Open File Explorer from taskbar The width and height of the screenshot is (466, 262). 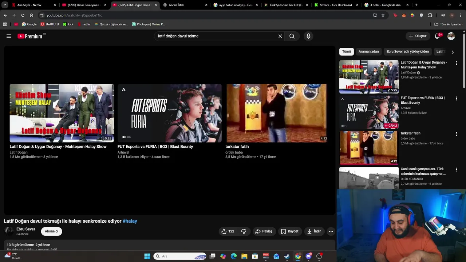(244, 256)
